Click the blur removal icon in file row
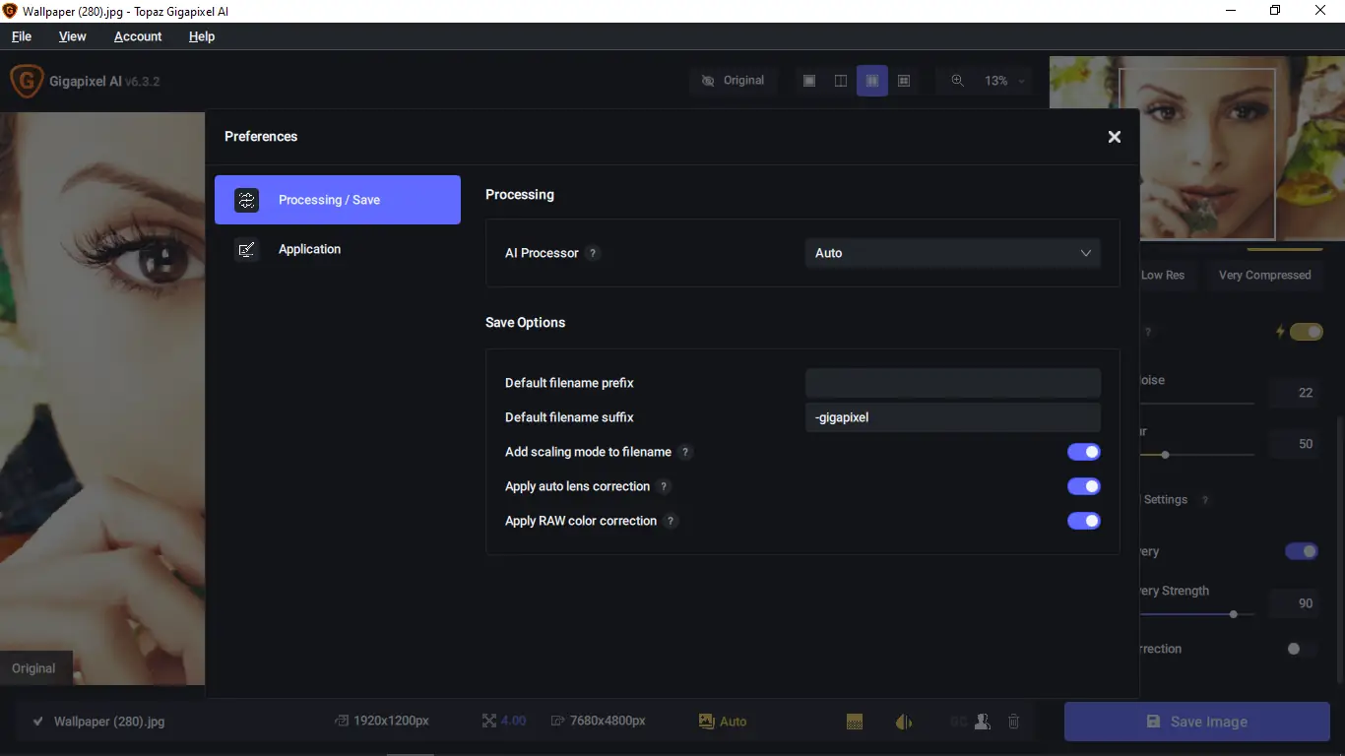The width and height of the screenshot is (1345, 756). [904, 722]
